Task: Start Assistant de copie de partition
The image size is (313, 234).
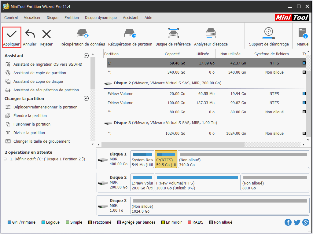Action: pyautogui.click(x=39, y=73)
